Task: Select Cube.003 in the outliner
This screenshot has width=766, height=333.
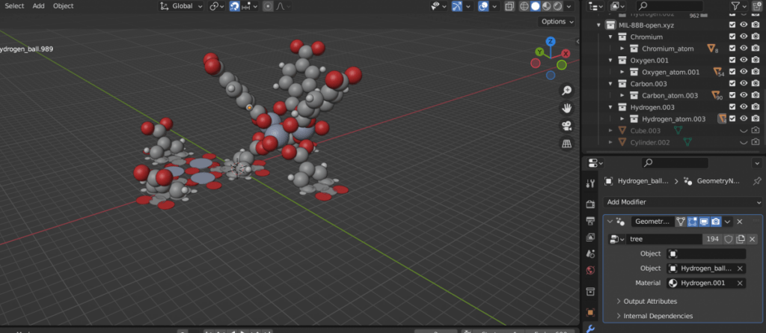Action: [x=646, y=130]
